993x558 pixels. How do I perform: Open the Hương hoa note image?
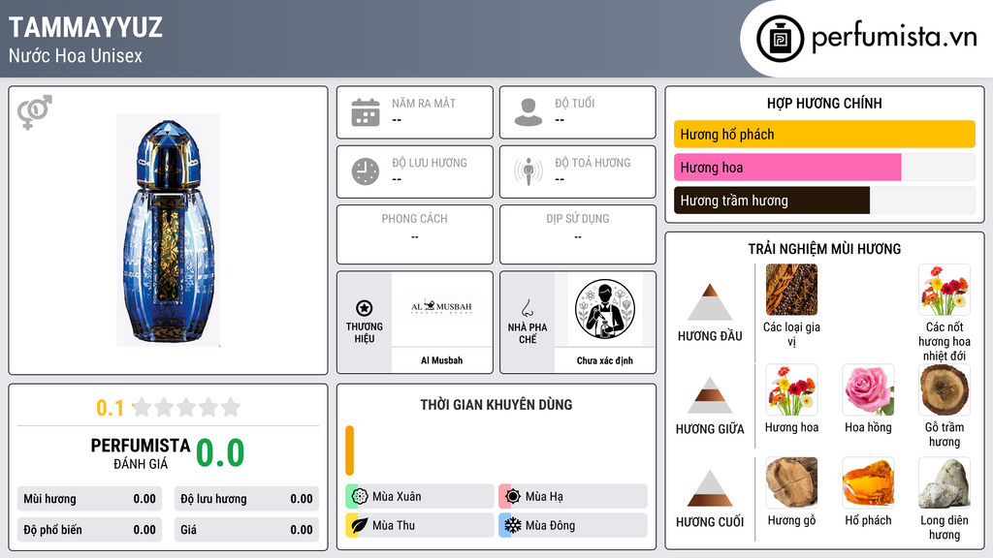coord(791,389)
